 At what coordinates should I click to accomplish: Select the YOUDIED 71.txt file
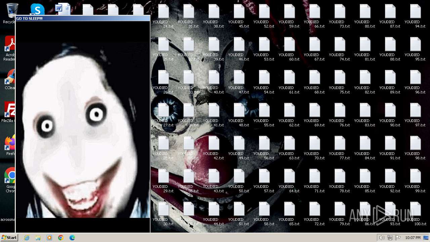pyautogui.click(x=314, y=181)
